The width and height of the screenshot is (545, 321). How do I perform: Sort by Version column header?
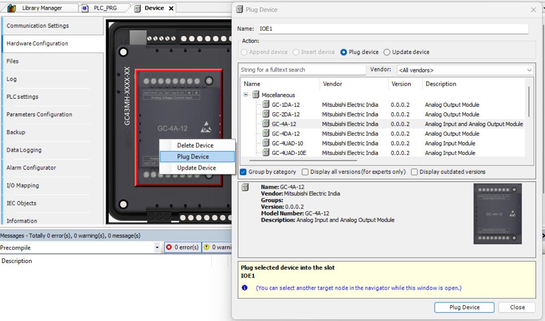[405, 84]
